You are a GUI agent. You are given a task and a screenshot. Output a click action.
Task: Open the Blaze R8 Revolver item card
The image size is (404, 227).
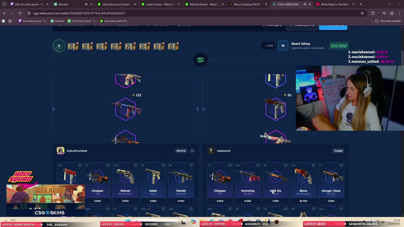point(303,183)
